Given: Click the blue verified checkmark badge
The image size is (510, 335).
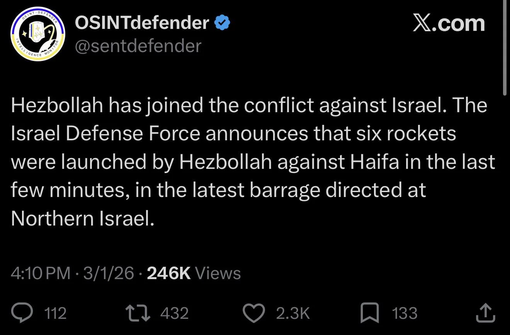Looking at the screenshot, I should point(222,24).
